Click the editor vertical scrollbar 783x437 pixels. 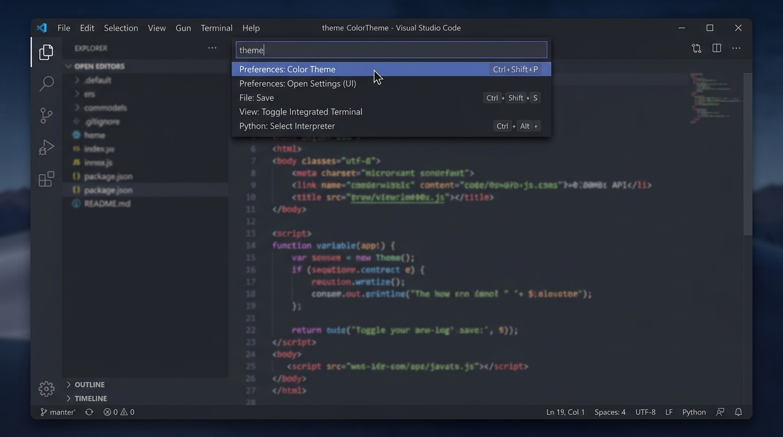coord(748,154)
